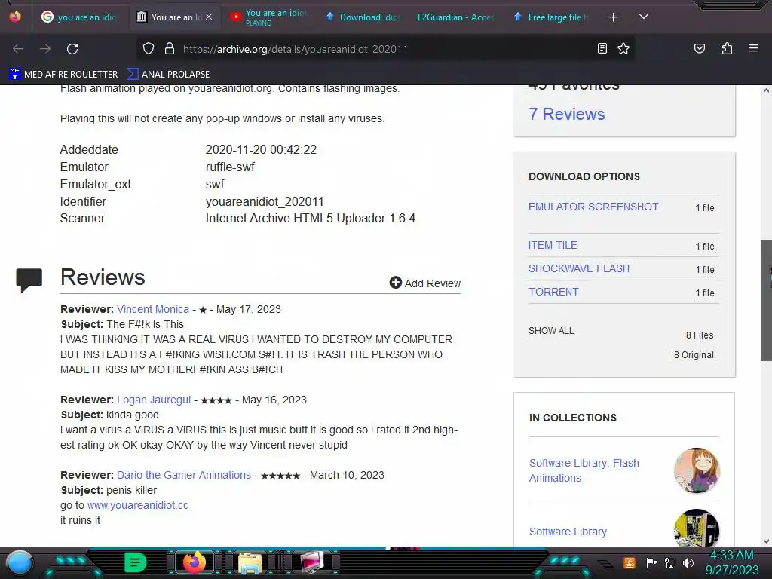The width and height of the screenshot is (772, 579).
Task: Click the Firefox taskbar icon
Action: pyautogui.click(x=194, y=562)
